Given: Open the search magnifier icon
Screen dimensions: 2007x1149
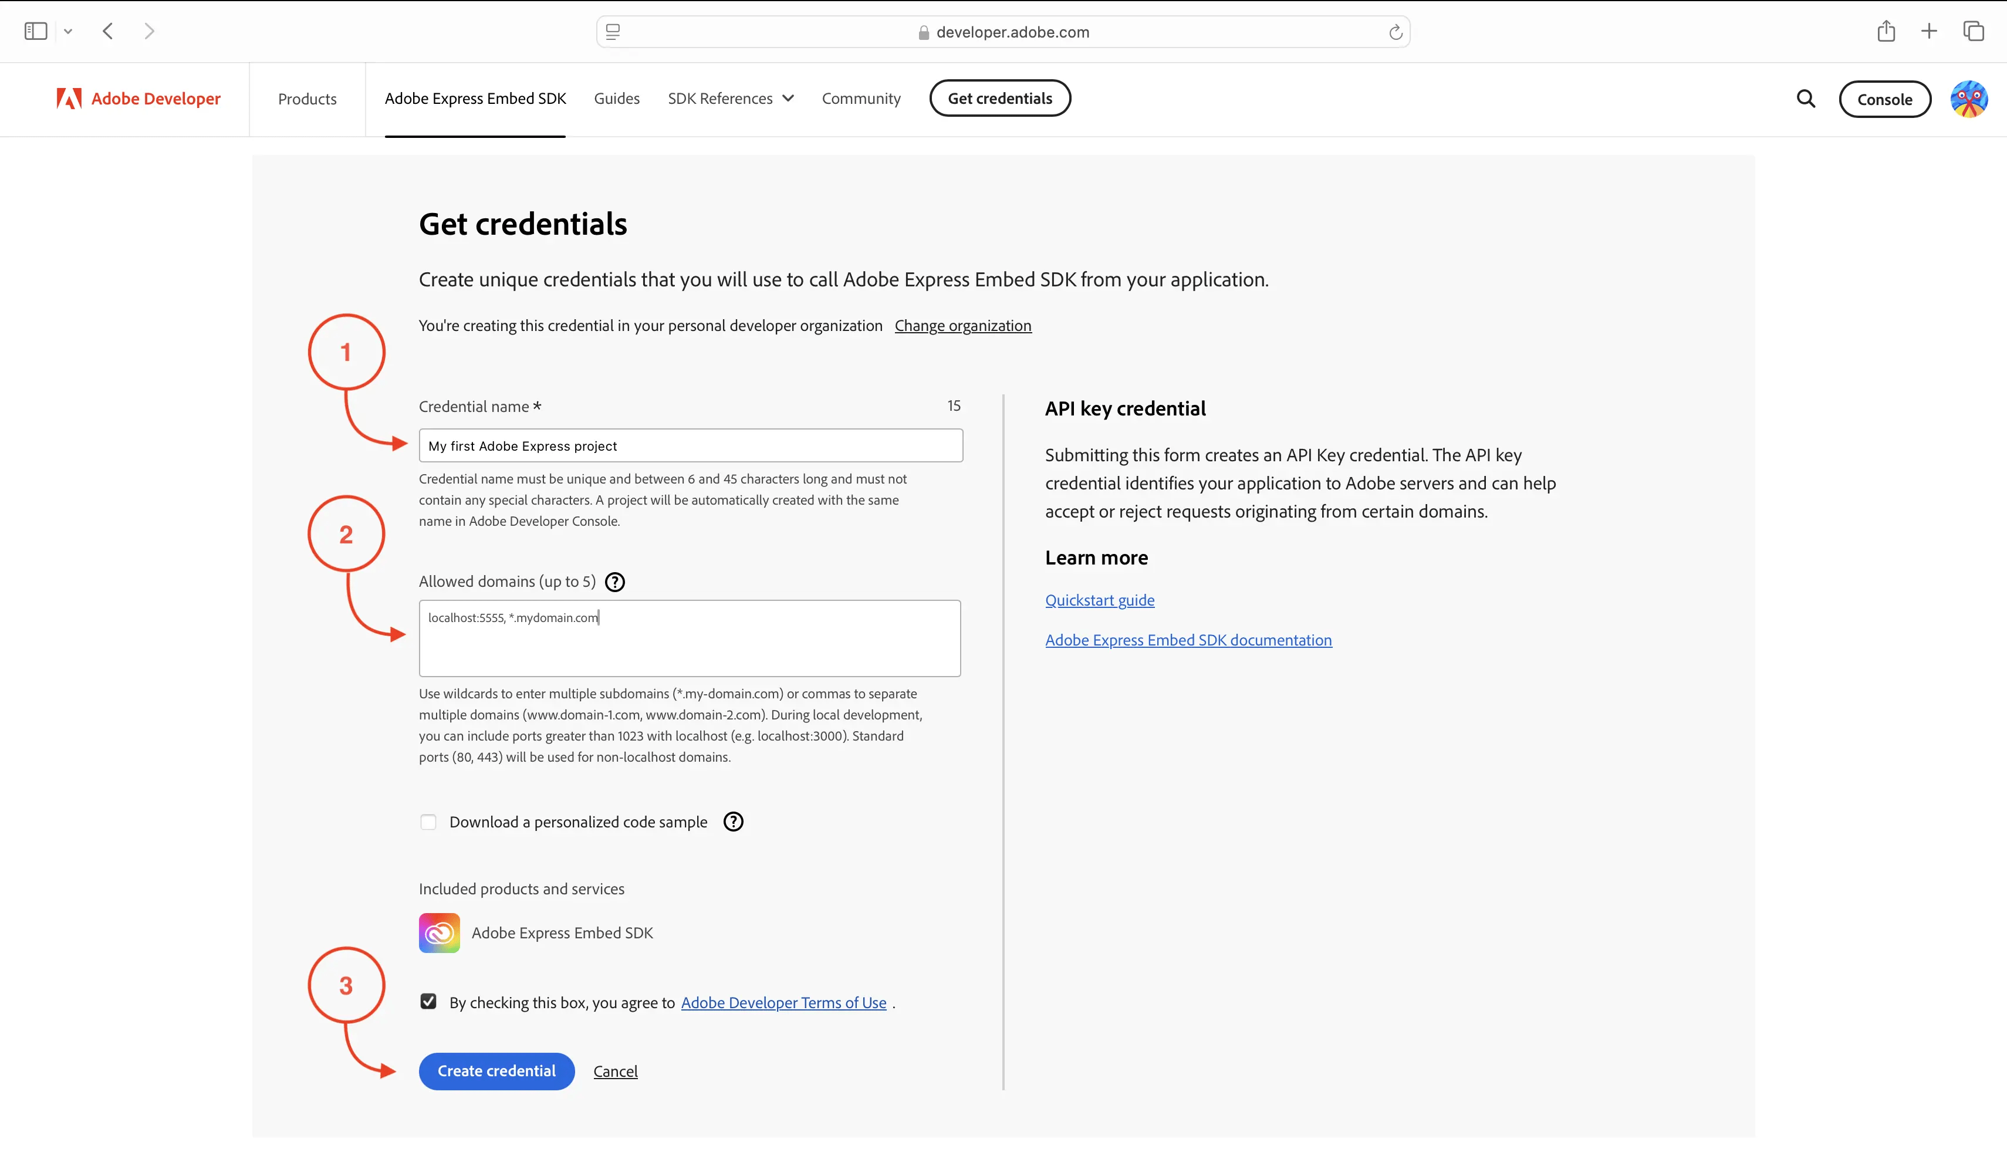Looking at the screenshot, I should coord(1806,99).
